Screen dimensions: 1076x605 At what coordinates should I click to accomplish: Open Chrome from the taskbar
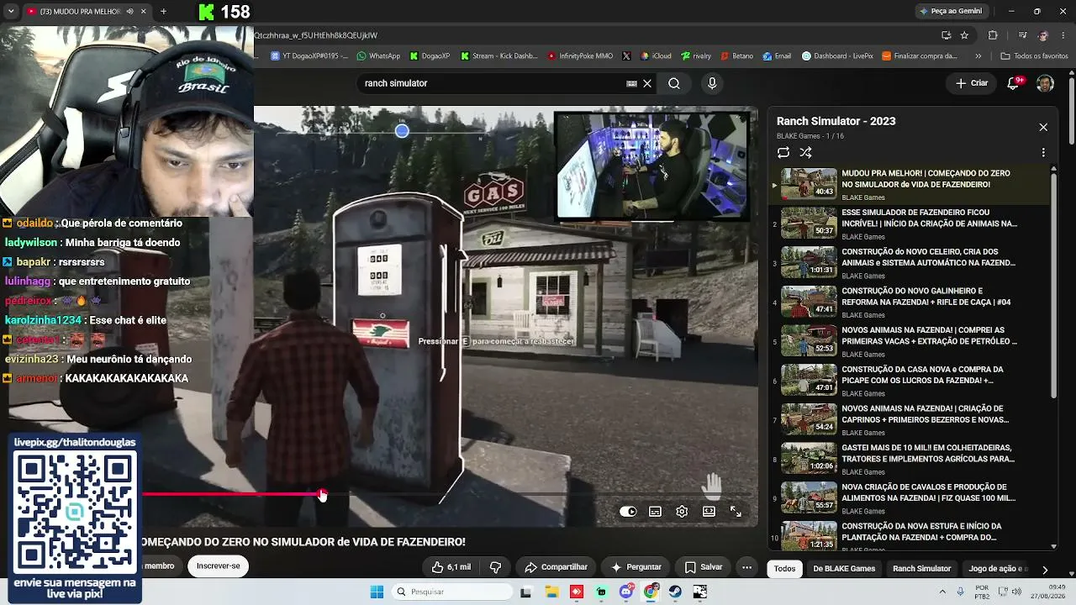(x=651, y=592)
